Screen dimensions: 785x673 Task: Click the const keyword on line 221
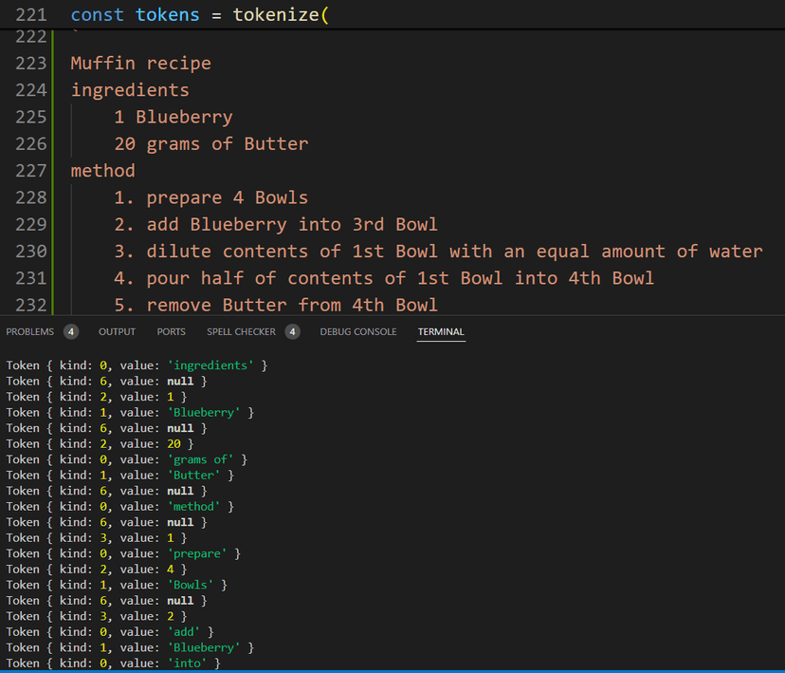click(98, 15)
